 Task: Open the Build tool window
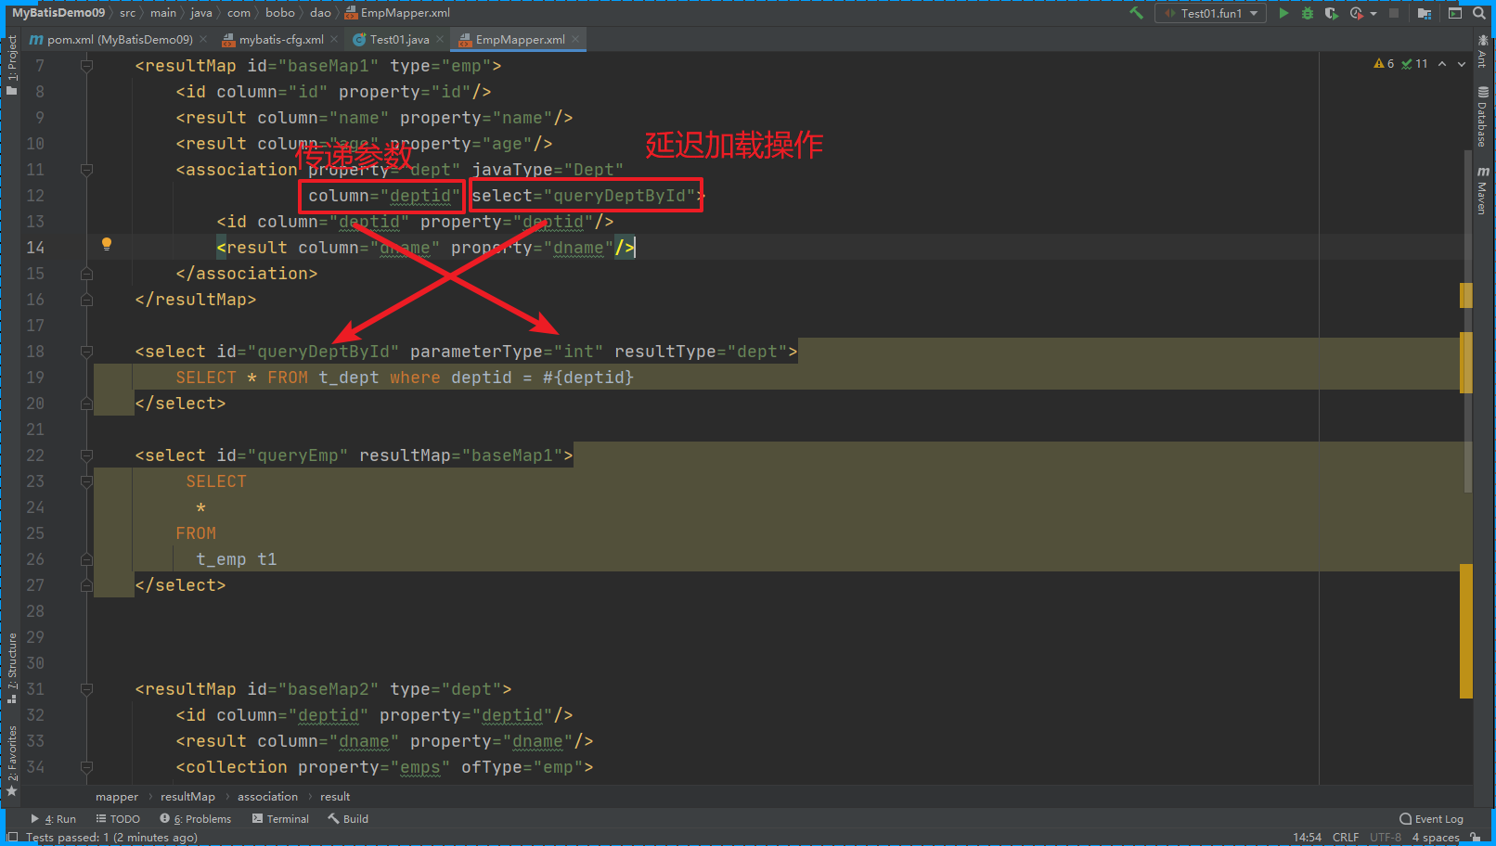(x=348, y=819)
